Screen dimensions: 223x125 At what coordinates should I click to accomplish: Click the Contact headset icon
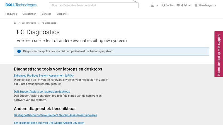coord(164,5)
